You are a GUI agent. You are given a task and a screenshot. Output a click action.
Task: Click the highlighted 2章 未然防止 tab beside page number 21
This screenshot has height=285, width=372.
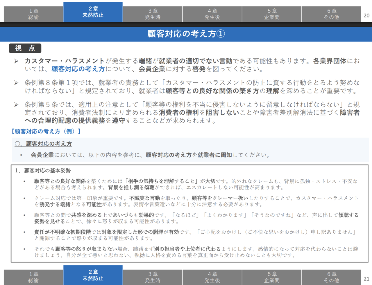tap(93, 275)
